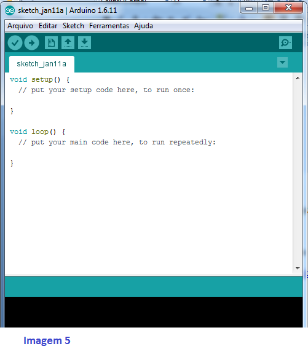
Task: Place the cursor on the setup comment line
Action: click(x=106, y=90)
